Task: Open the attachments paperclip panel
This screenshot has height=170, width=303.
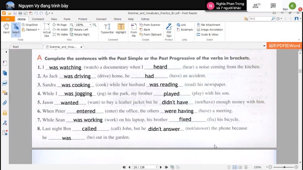Action: coord(5,103)
